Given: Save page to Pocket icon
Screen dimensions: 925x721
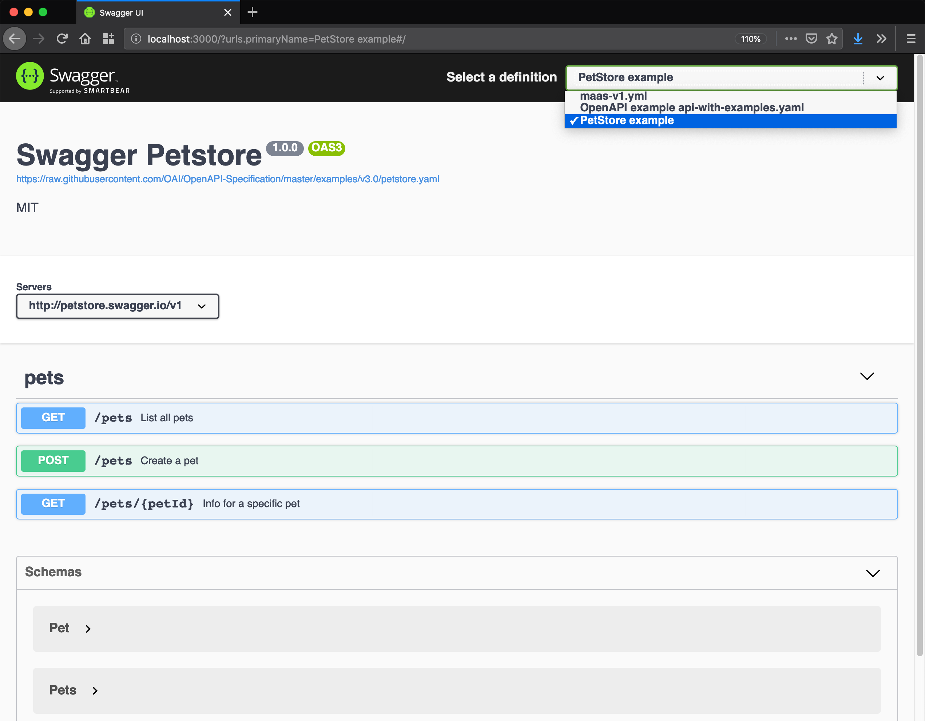Looking at the screenshot, I should [811, 39].
